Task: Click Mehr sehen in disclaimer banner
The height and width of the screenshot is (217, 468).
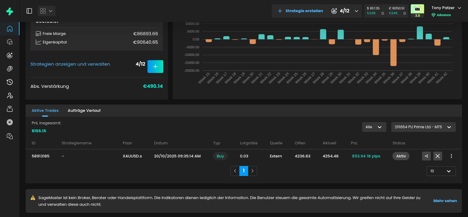Action: [x=445, y=201]
